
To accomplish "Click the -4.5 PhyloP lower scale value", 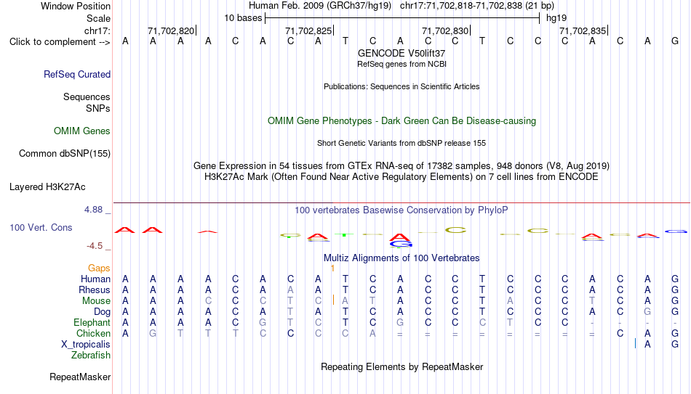I will click(x=95, y=246).
